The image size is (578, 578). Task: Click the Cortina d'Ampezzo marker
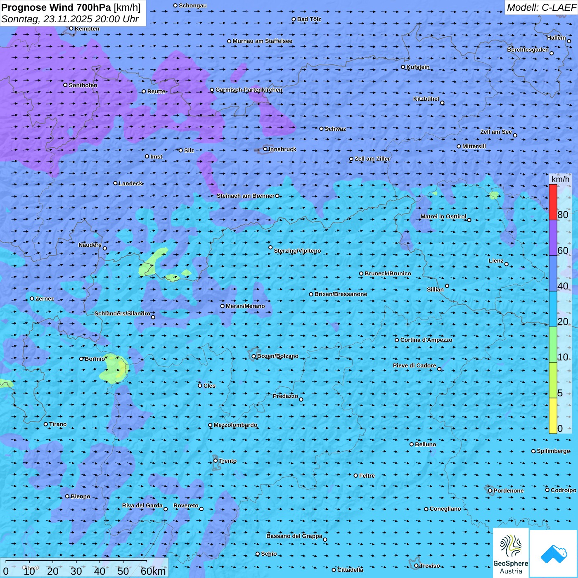pos(397,340)
